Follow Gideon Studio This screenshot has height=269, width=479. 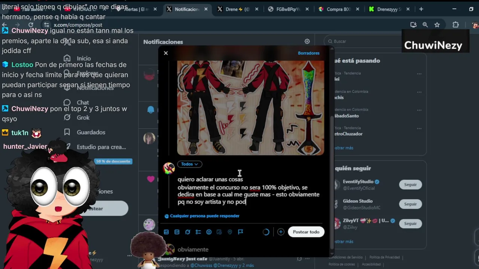click(410, 204)
